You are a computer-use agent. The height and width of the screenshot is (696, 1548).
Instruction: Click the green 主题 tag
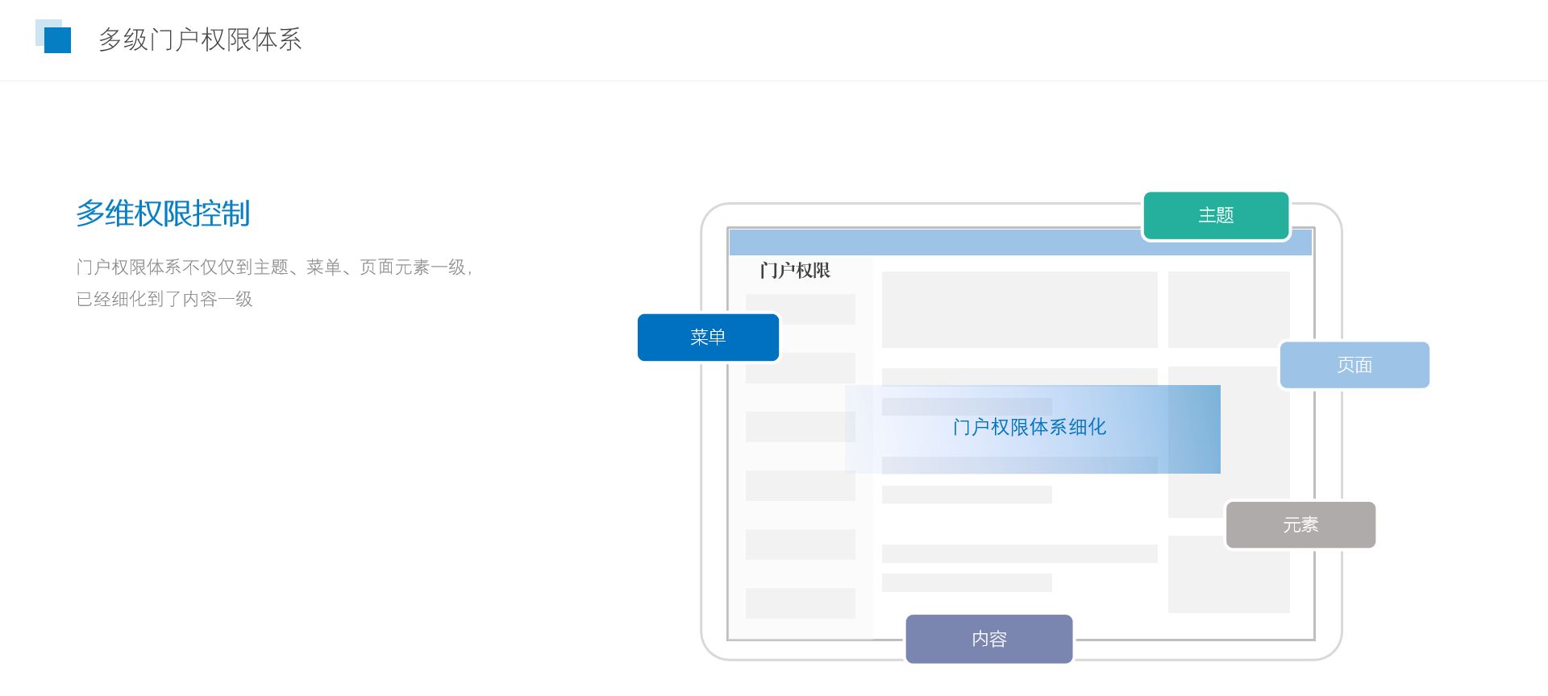[1216, 216]
